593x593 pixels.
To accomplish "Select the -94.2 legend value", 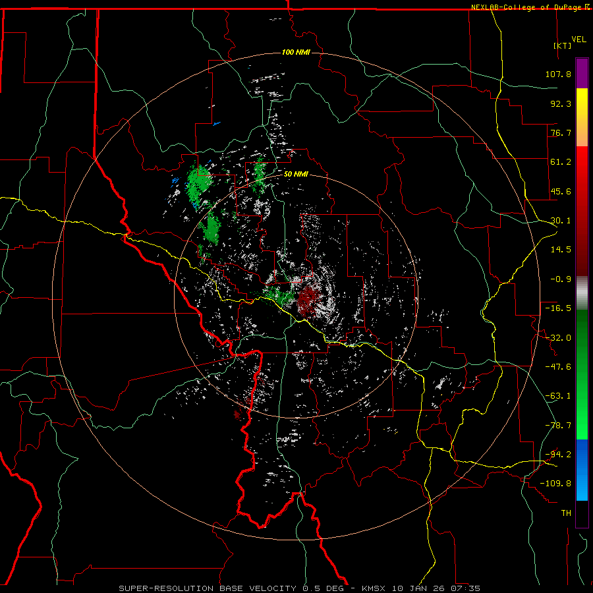I will 558,454.
